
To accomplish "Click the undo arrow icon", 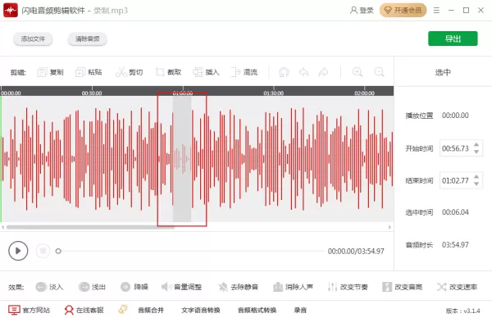I will pyautogui.click(x=303, y=72).
